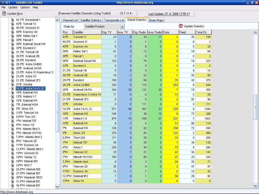Select 12.5°W Atlantic Bird 1 in list
Image resolution: width=259 pixels, height=194 pixels.
point(29,149)
